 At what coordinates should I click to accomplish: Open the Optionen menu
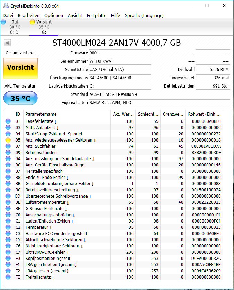[54, 16]
